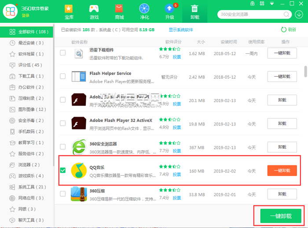Select 教育学习 (1) category
The height and width of the screenshot is (228, 308).
(x=26, y=143)
